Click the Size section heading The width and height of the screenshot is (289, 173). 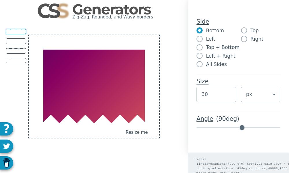[202, 81]
